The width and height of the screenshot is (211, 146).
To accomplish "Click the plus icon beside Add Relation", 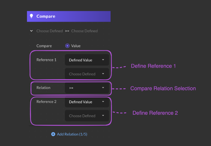I will pyautogui.click(x=53, y=134).
